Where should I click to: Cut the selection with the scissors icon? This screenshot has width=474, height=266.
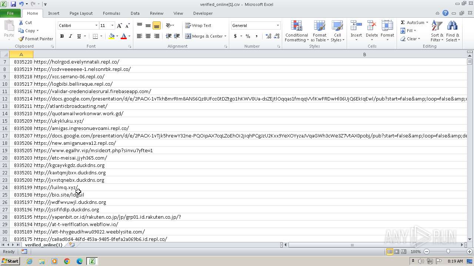[x=26, y=23]
